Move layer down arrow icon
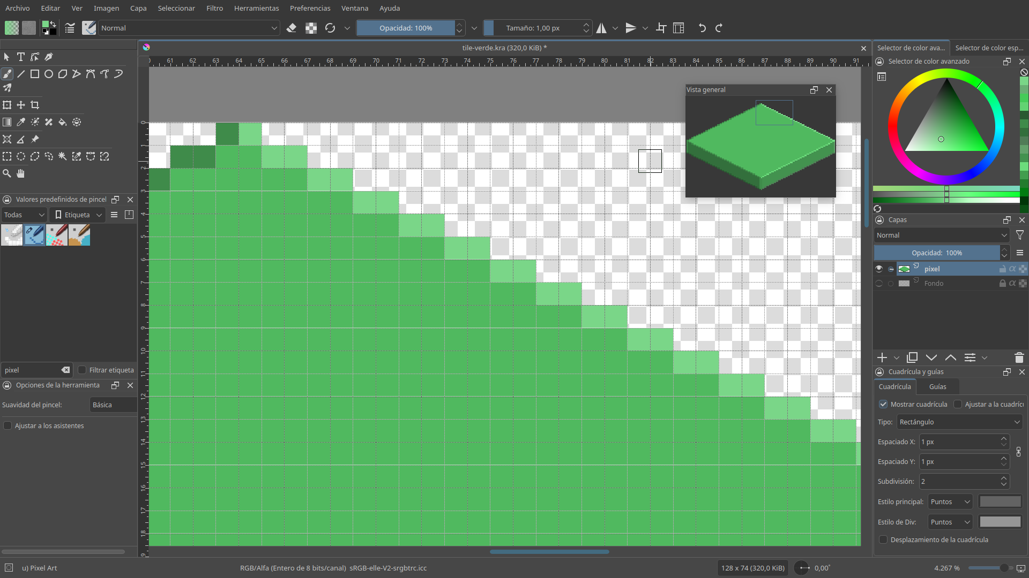The height and width of the screenshot is (578, 1029). pyautogui.click(x=931, y=358)
